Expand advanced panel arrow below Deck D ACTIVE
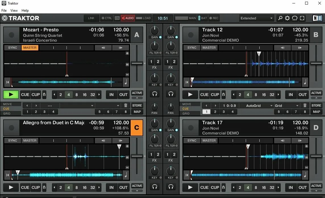Image resolution: width=325 pixels, height=198 pixels. (316, 191)
